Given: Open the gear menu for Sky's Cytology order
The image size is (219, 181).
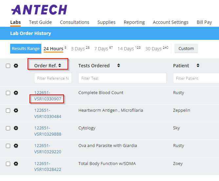Looking at the screenshot, I should pos(16,128).
